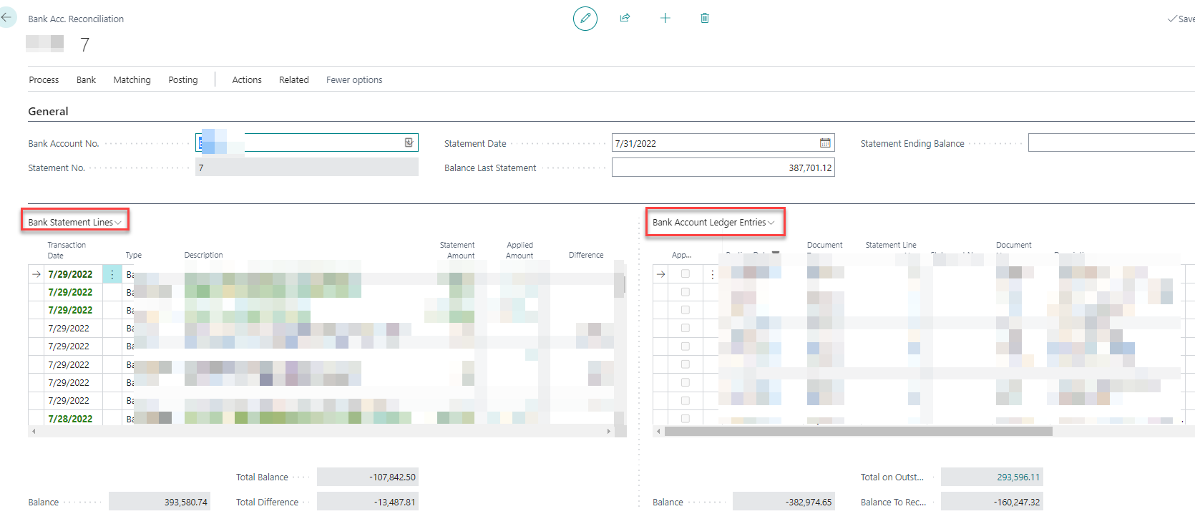The height and width of the screenshot is (524, 1195).
Task: Click Transaction Date column header
Action: coord(67,250)
